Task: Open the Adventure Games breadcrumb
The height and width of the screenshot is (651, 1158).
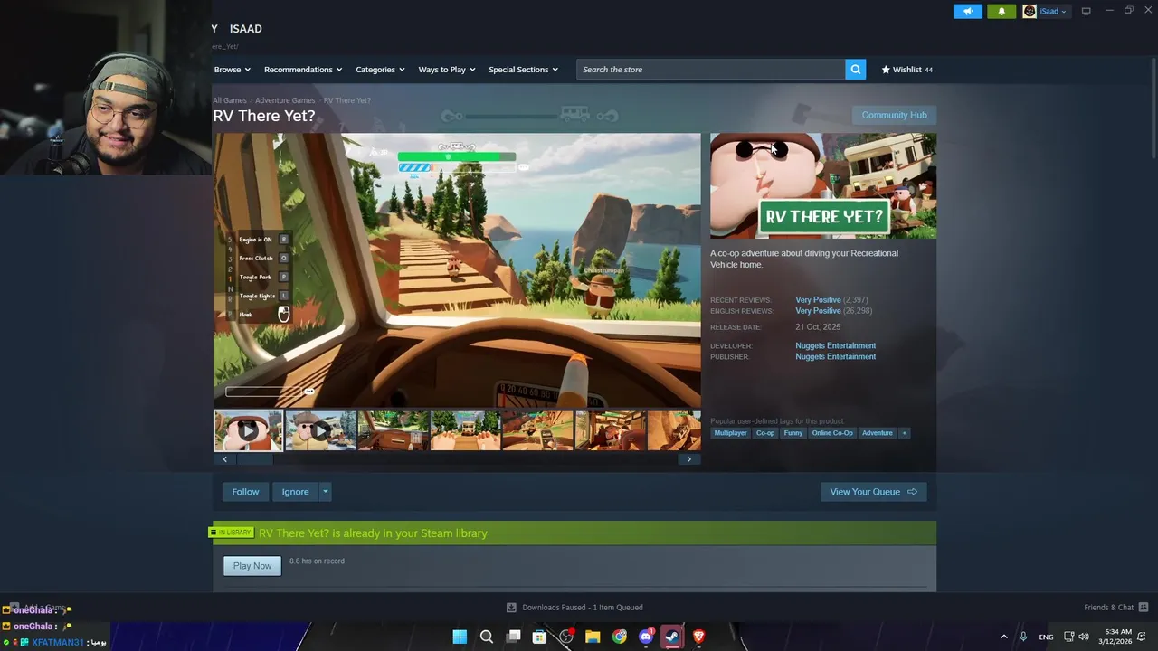Action: click(x=285, y=100)
